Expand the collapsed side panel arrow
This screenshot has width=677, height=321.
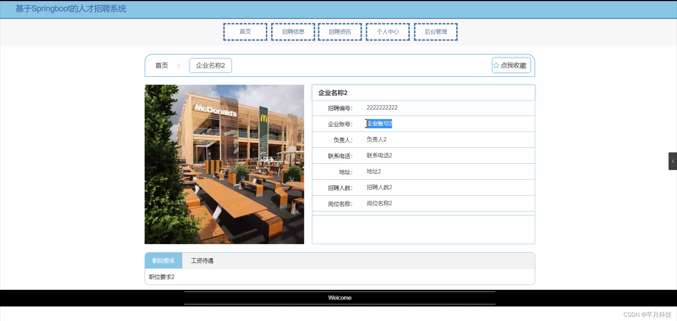(673, 161)
